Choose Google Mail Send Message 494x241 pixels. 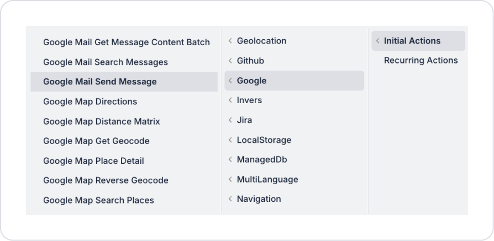click(99, 82)
